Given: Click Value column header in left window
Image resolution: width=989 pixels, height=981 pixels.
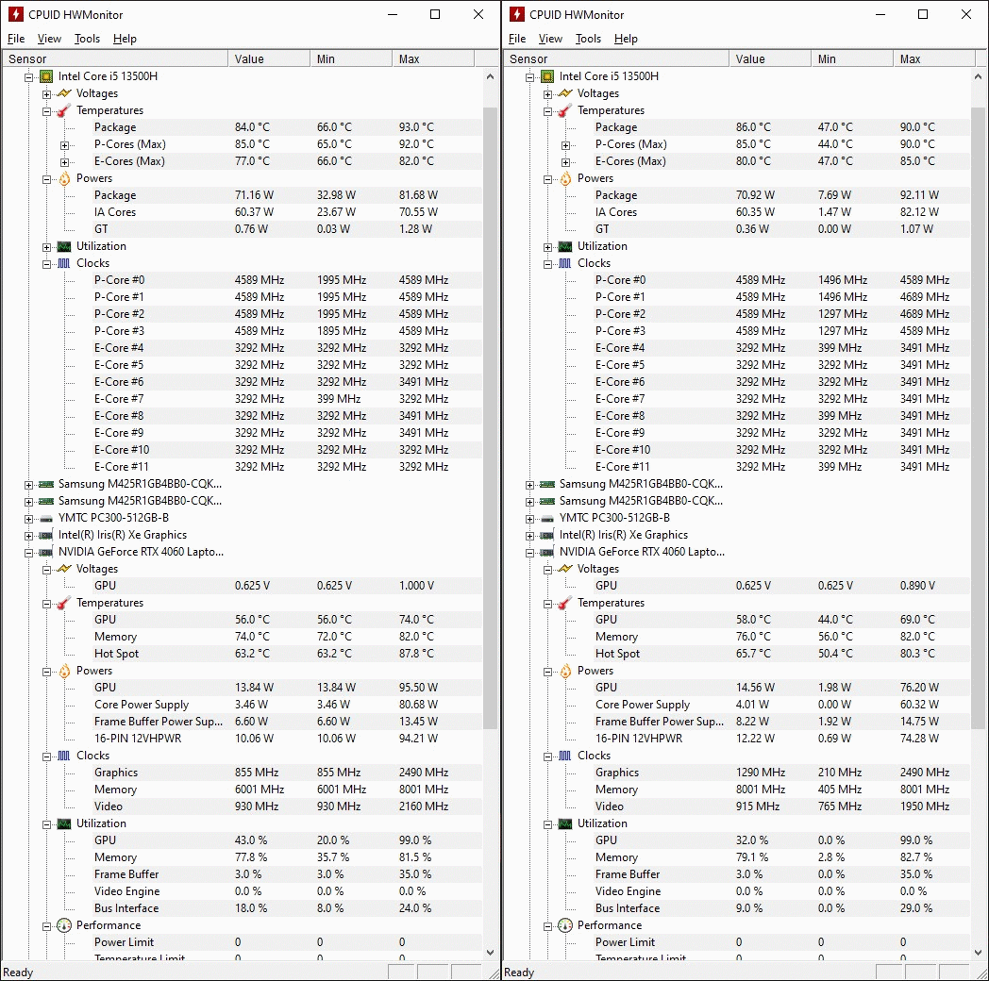Looking at the screenshot, I should [269, 58].
